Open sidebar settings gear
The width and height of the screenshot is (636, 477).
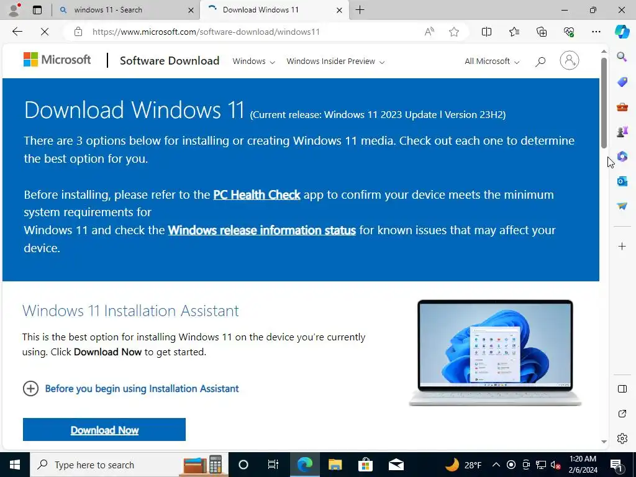[622, 438]
